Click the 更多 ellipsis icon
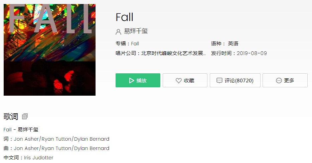The height and width of the screenshot is (163, 312). (x=279, y=80)
